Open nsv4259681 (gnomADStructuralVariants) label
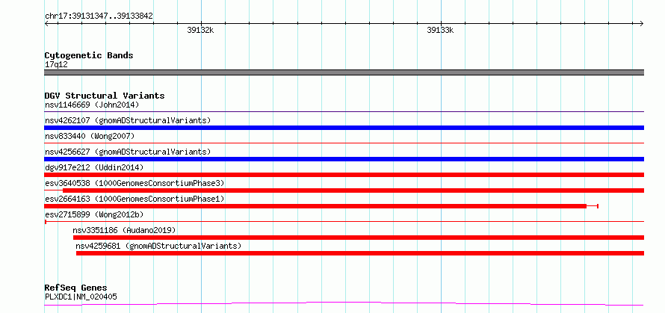This screenshot has height=313, width=665. (x=158, y=246)
